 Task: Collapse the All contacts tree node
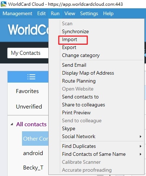[x=12, y=124]
